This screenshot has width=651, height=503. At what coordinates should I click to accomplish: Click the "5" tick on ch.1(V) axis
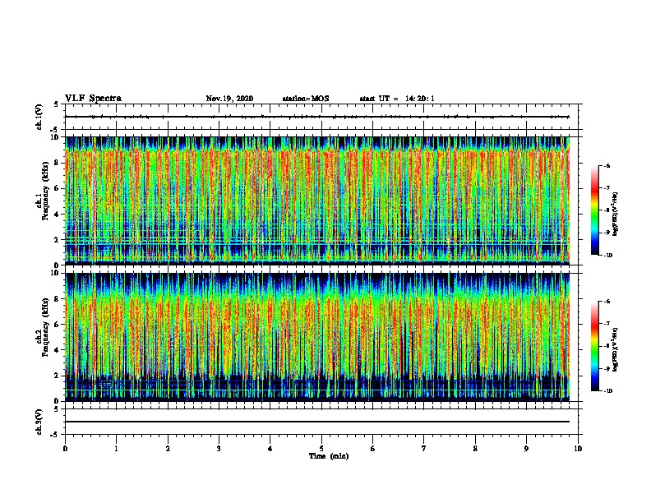tap(57, 104)
